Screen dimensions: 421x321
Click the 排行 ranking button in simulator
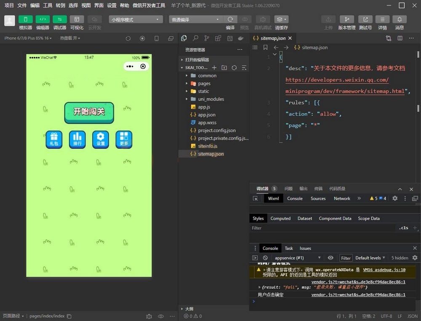pyautogui.click(x=77, y=139)
